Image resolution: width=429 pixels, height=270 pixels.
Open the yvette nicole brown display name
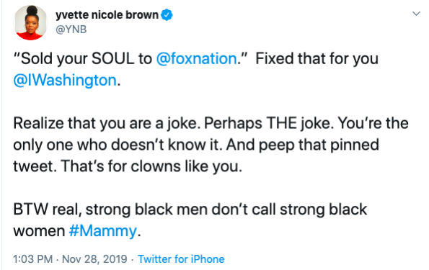click(x=107, y=14)
